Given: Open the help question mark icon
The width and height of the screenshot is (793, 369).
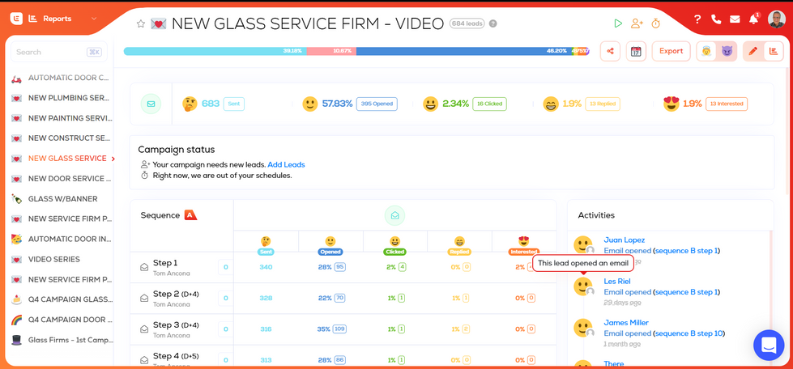Looking at the screenshot, I should pyautogui.click(x=697, y=19).
